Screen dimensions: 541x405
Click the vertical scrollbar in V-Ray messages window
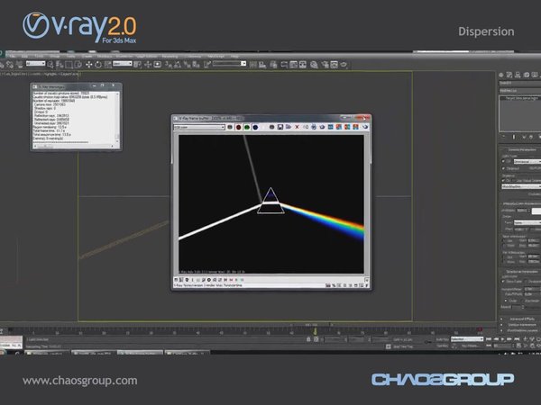[117, 117]
